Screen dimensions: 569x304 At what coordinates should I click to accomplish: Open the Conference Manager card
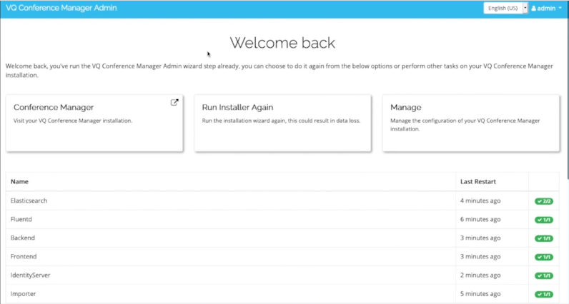94,123
